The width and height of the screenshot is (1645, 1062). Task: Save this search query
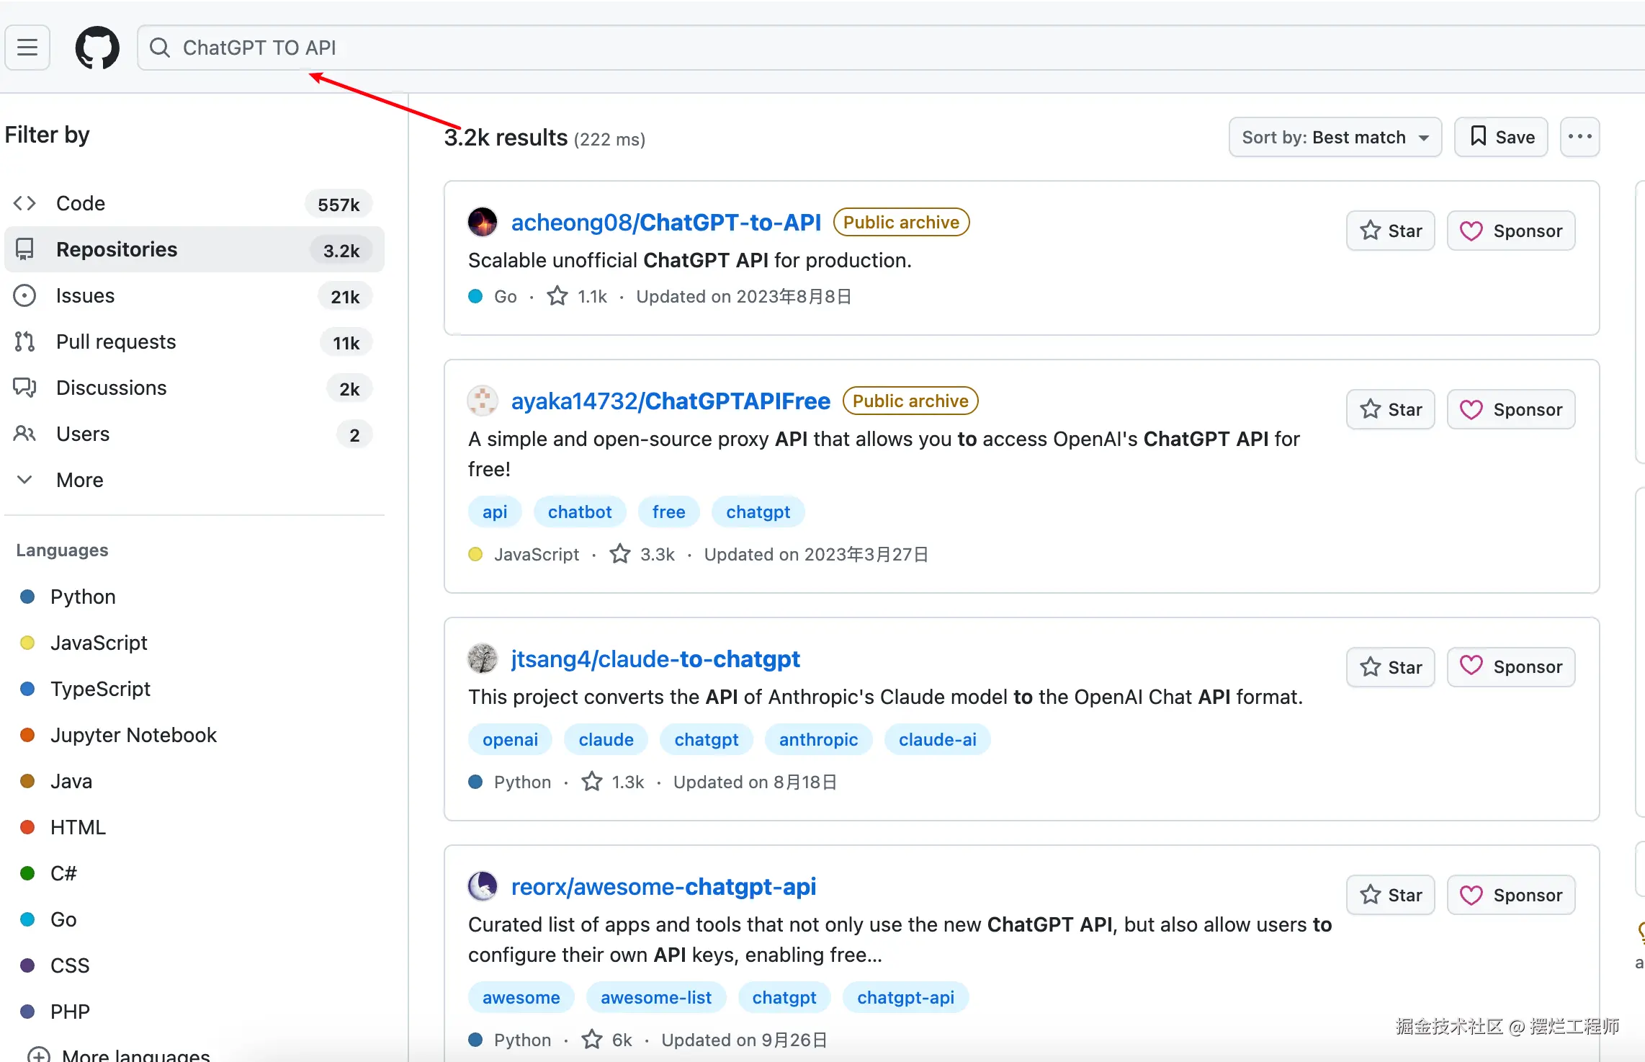(x=1501, y=137)
